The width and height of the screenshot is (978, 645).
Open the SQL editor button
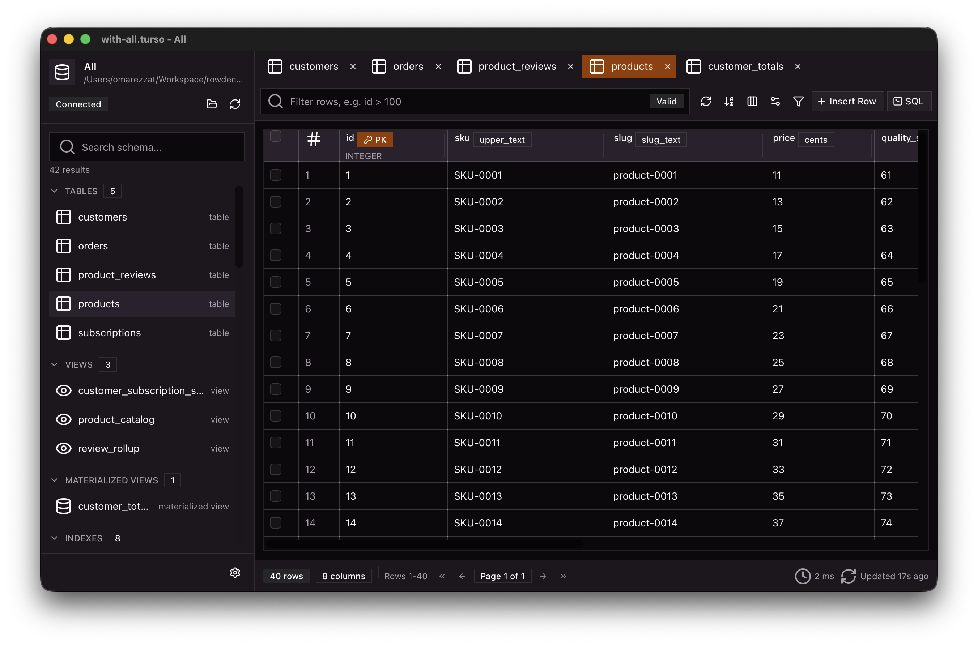point(909,101)
